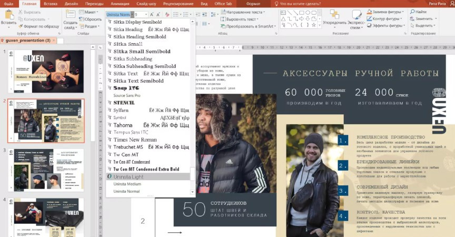This screenshot has width=455, height=237.
Task: Click the increase font size icon
Action: (152, 15)
